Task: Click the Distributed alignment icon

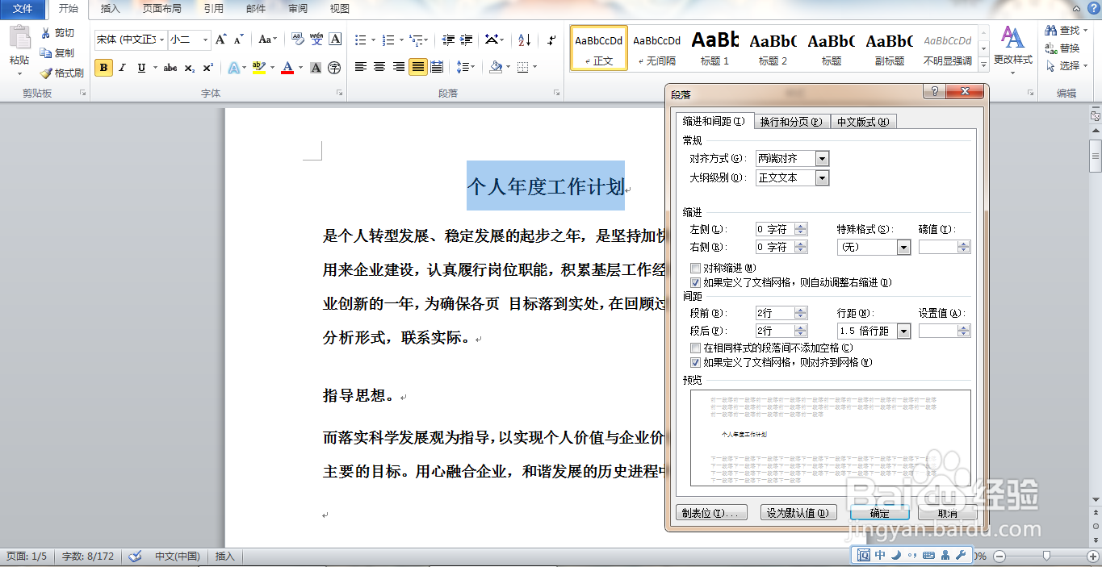Action: 437,67
